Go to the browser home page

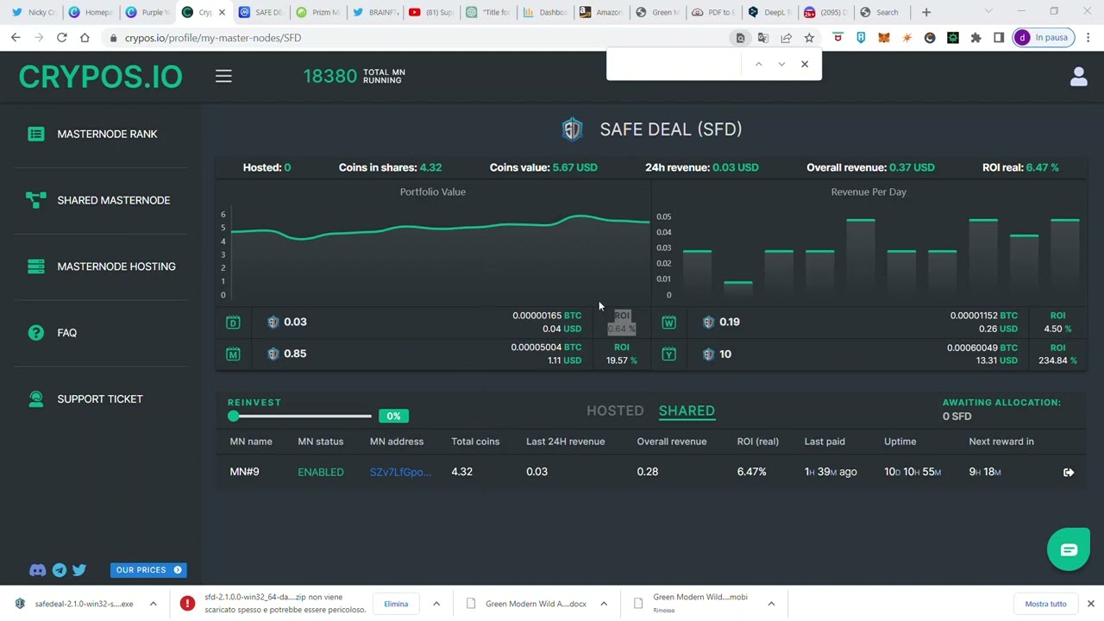coord(85,38)
